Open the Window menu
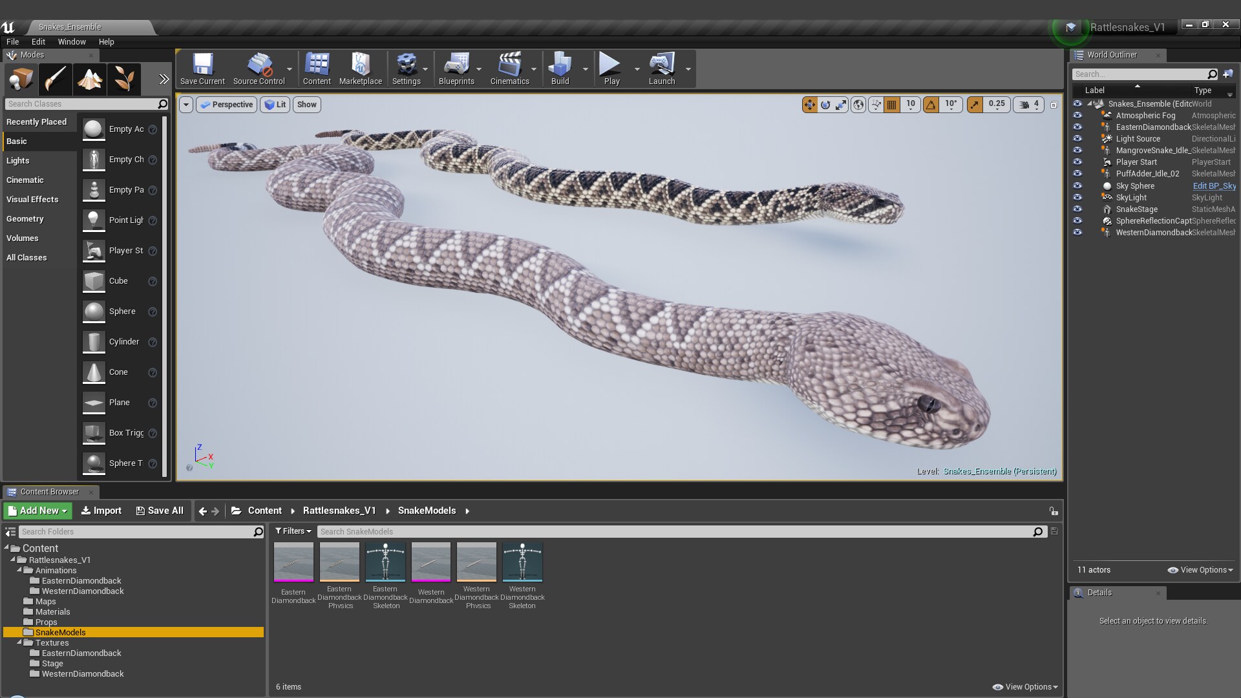Screen dimensions: 1241x698 point(72,41)
